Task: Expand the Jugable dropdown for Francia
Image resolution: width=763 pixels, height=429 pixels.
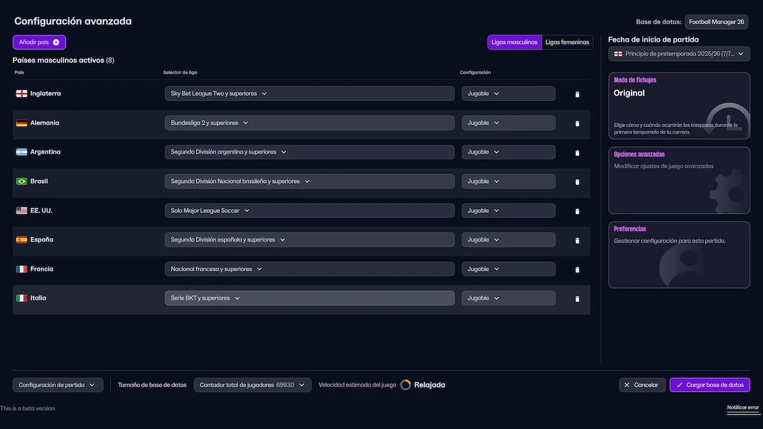Action: (x=509, y=269)
